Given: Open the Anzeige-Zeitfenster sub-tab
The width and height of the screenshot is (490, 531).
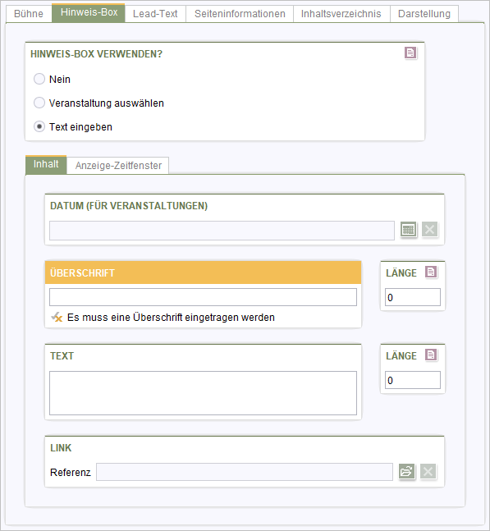Looking at the screenshot, I should [x=118, y=166].
